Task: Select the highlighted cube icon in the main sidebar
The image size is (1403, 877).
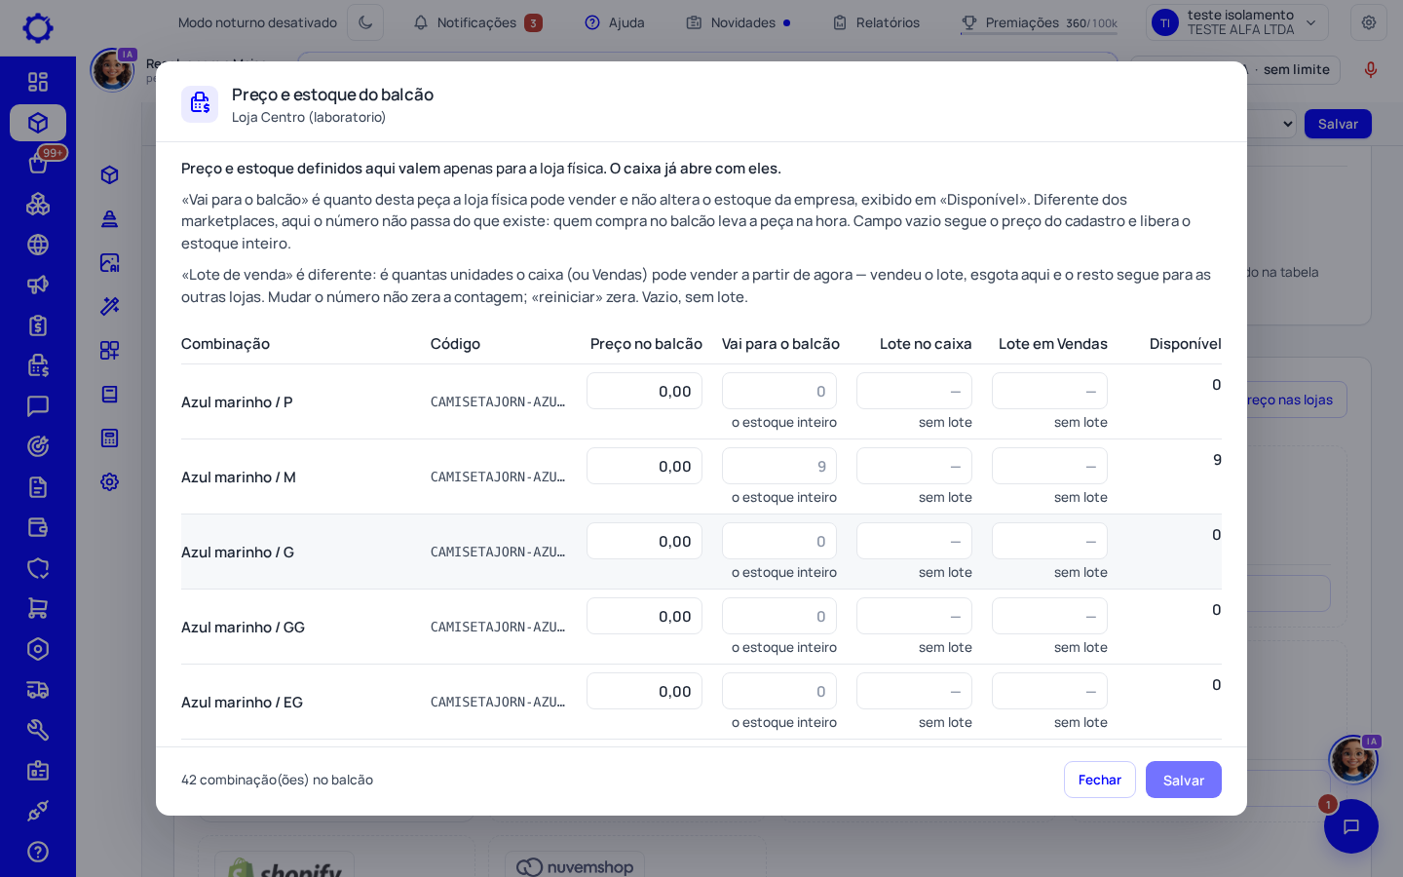Action: [x=38, y=123]
